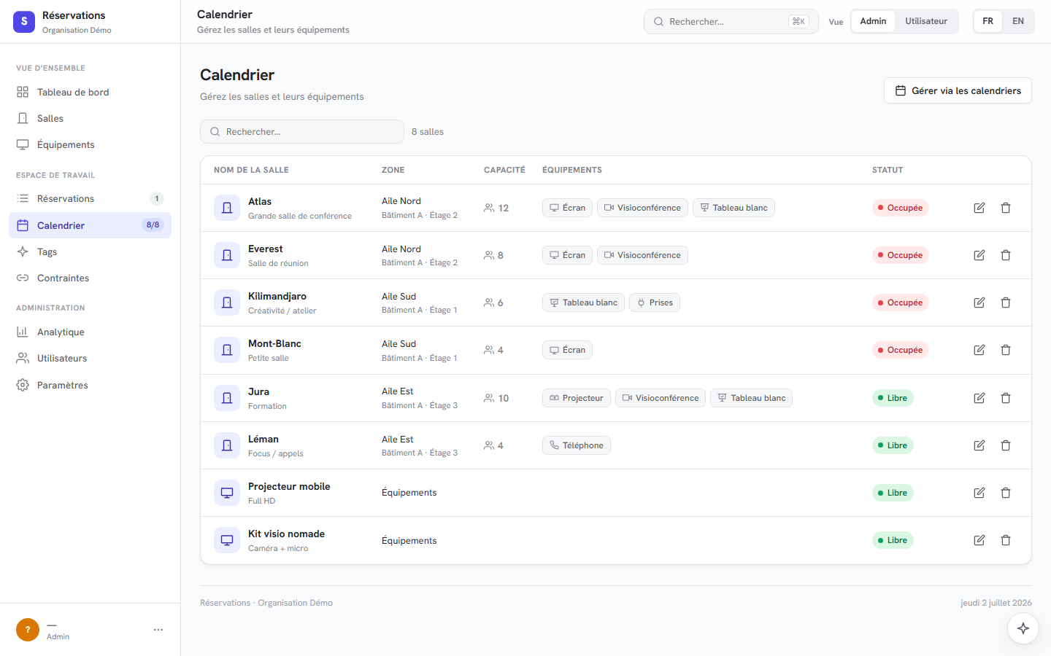Viewport: 1051px width, 656px height.
Task: Click the edit pencil for Jura
Action: click(x=979, y=398)
